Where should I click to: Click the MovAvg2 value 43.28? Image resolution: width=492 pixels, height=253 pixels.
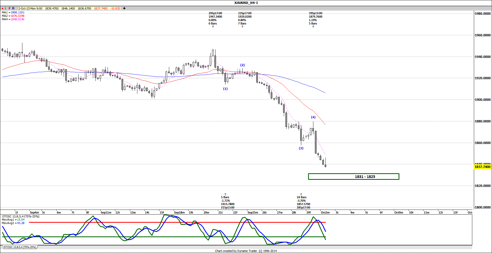21,223
